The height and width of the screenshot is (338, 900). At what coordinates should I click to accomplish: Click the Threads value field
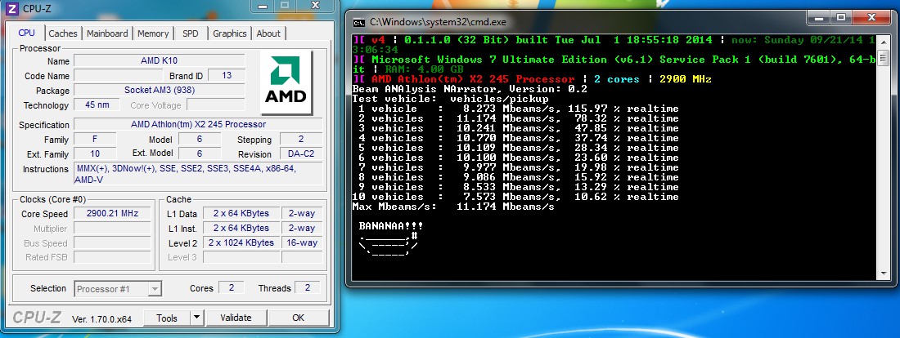coord(307,287)
